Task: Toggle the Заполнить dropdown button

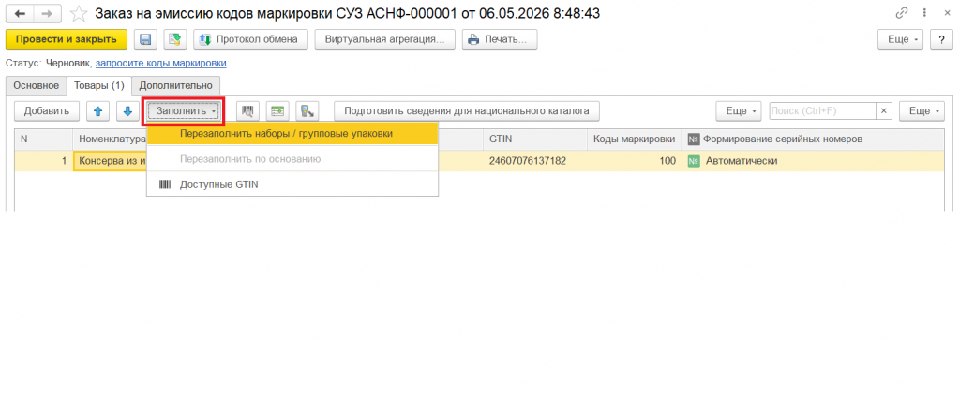Action: (x=184, y=111)
